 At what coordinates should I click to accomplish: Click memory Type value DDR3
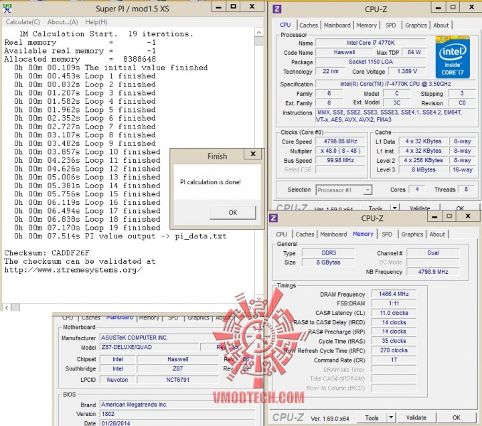pyautogui.click(x=329, y=253)
